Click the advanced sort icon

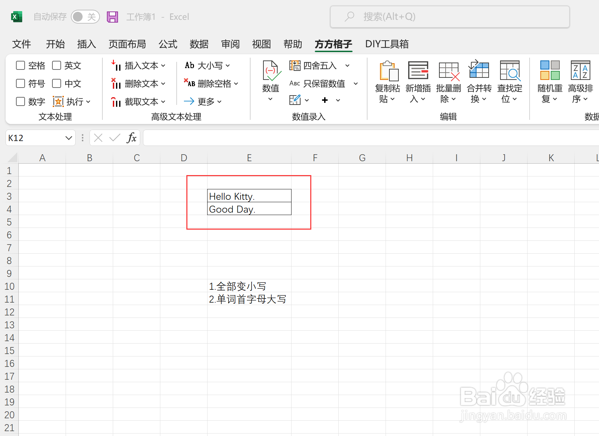coord(581,70)
